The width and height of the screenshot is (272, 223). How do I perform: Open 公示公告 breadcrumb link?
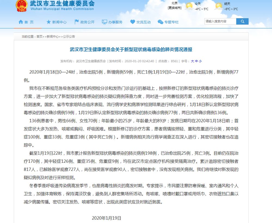(69, 37)
